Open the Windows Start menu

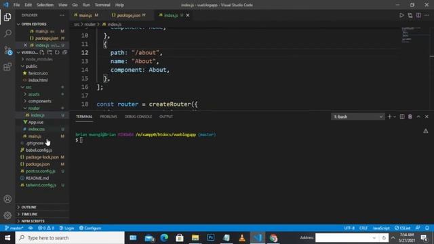pyautogui.click(x=7, y=238)
